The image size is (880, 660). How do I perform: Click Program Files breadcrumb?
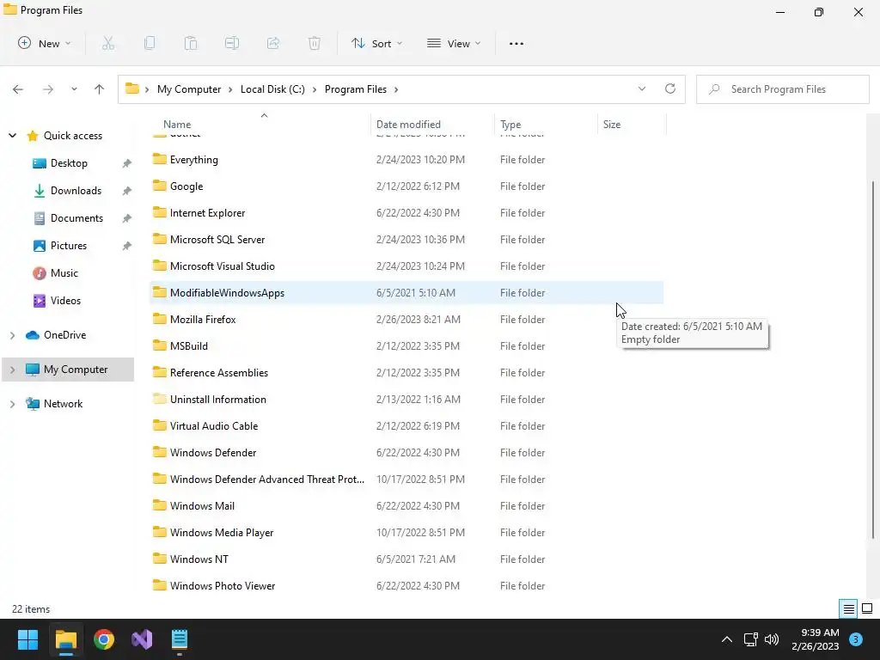point(356,89)
